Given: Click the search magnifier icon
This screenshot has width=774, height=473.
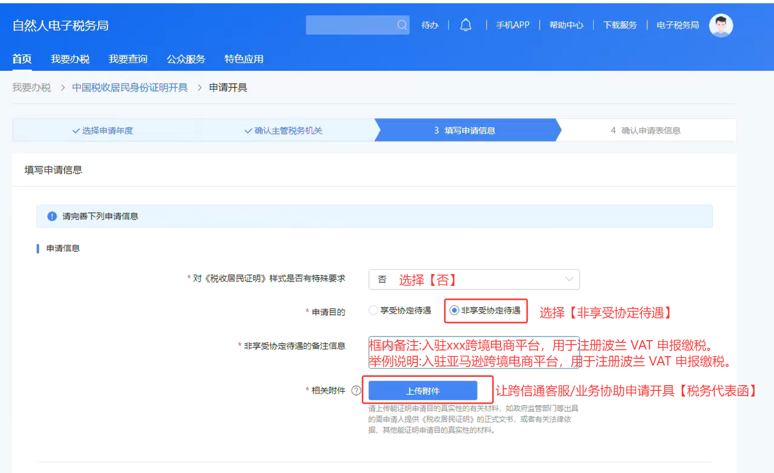Looking at the screenshot, I should (x=401, y=25).
